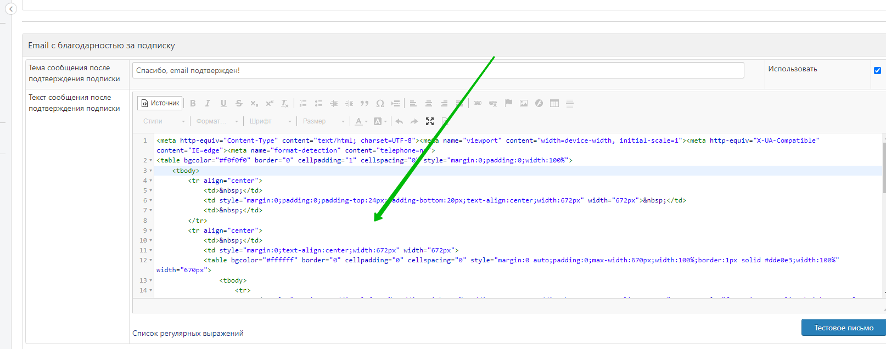Click the insert link icon

[x=478, y=103]
